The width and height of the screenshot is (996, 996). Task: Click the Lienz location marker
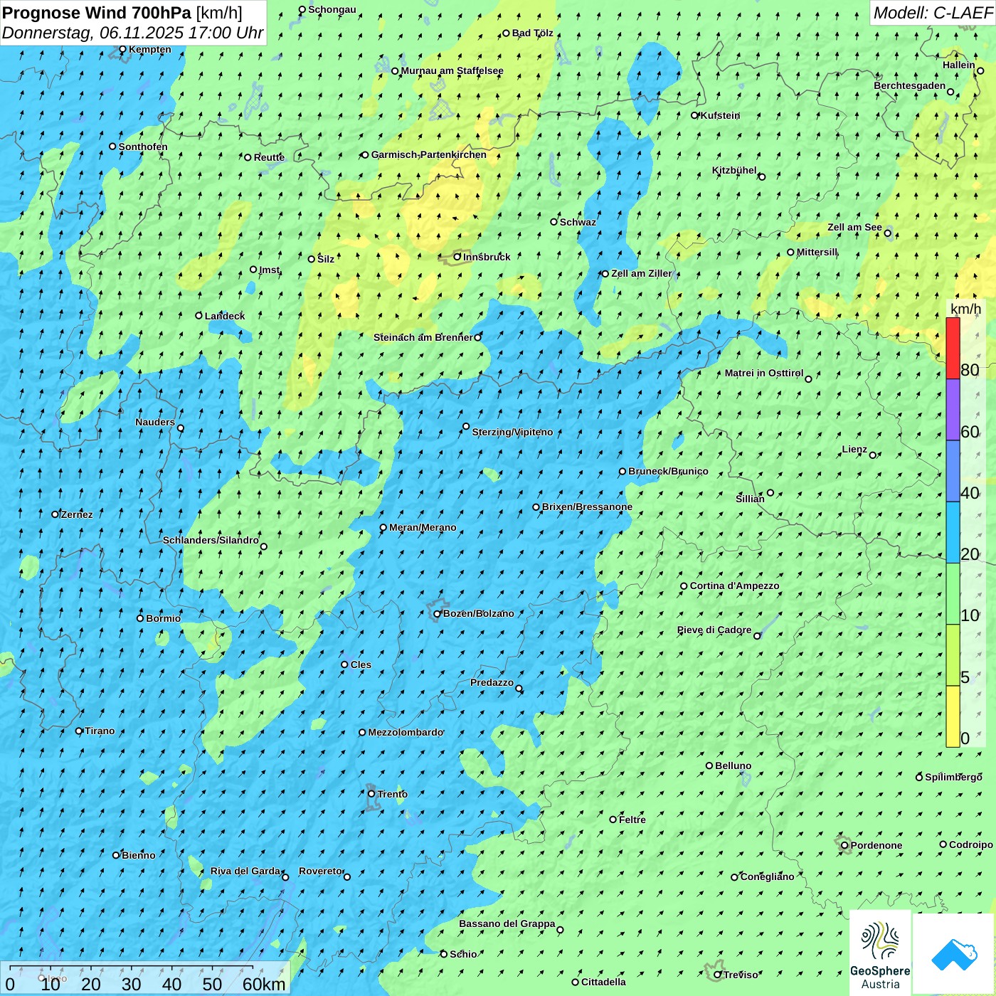[873, 455]
